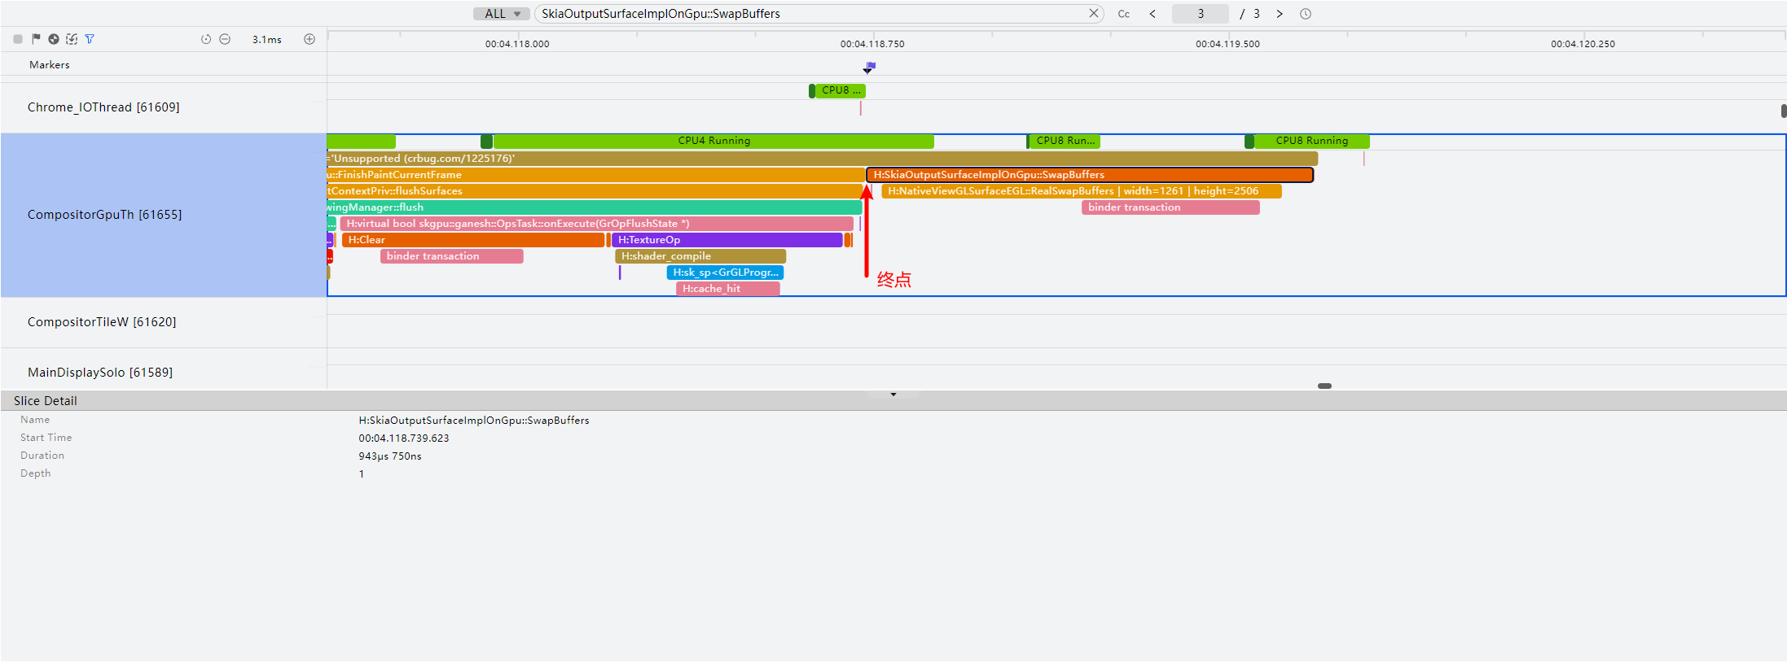The image size is (1787, 663).
Task: Click the vertical scrollbar thumb at right edge
Action: click(x=1784, y=111)
